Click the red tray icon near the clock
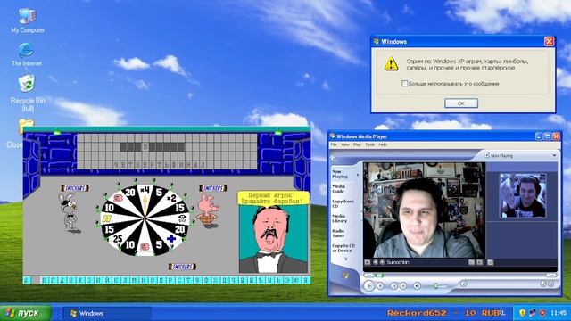This screenshot has width=571, height=321. (x=542, y=313)
